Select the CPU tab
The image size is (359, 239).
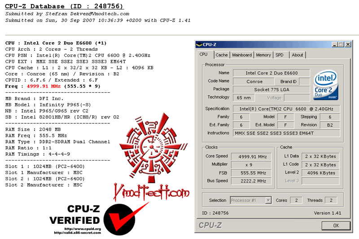pyautogui.click(x=203, y=54)
